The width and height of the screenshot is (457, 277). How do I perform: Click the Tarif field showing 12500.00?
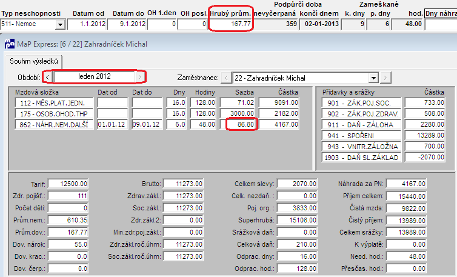coord(68,184)
